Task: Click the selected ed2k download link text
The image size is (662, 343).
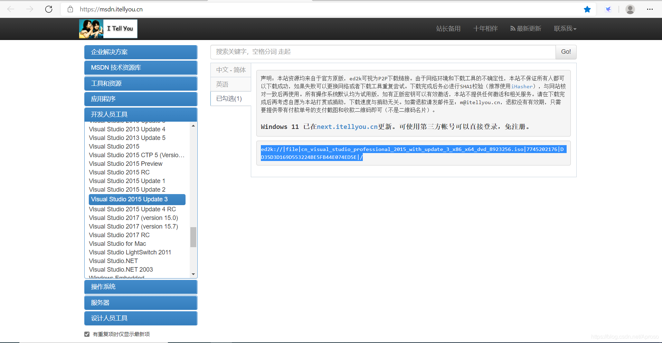Action: click(413, 153)
